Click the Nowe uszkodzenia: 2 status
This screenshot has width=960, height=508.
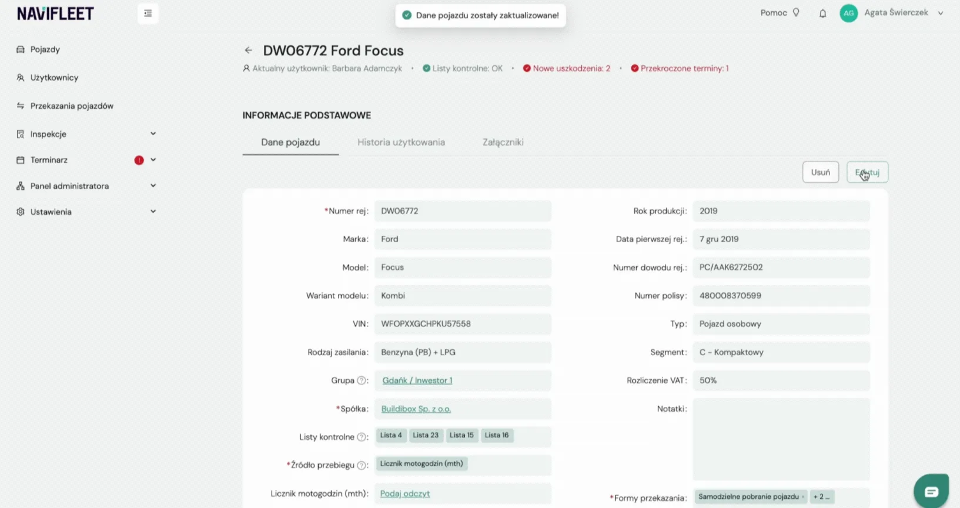pos(567,68)
